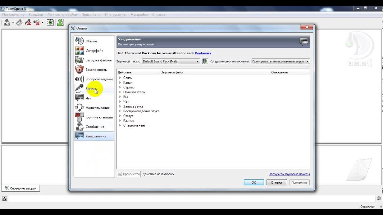
Task: Open the Общие options section
Action: click(94, 41)
